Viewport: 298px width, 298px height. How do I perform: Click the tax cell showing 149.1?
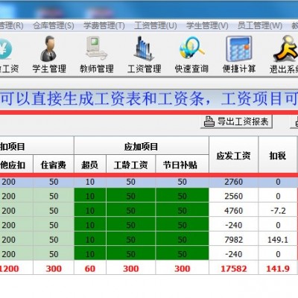[x=278, y=240]
